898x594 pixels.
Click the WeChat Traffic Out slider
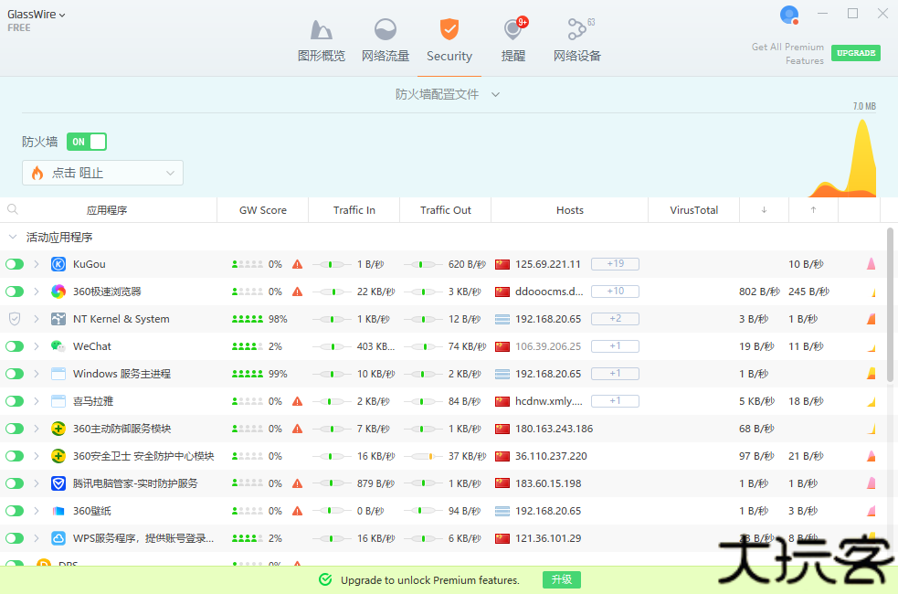(x=423, y=346)
